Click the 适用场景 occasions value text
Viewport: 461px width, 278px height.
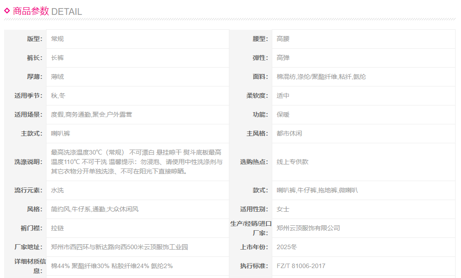click(x=91, y=114)
